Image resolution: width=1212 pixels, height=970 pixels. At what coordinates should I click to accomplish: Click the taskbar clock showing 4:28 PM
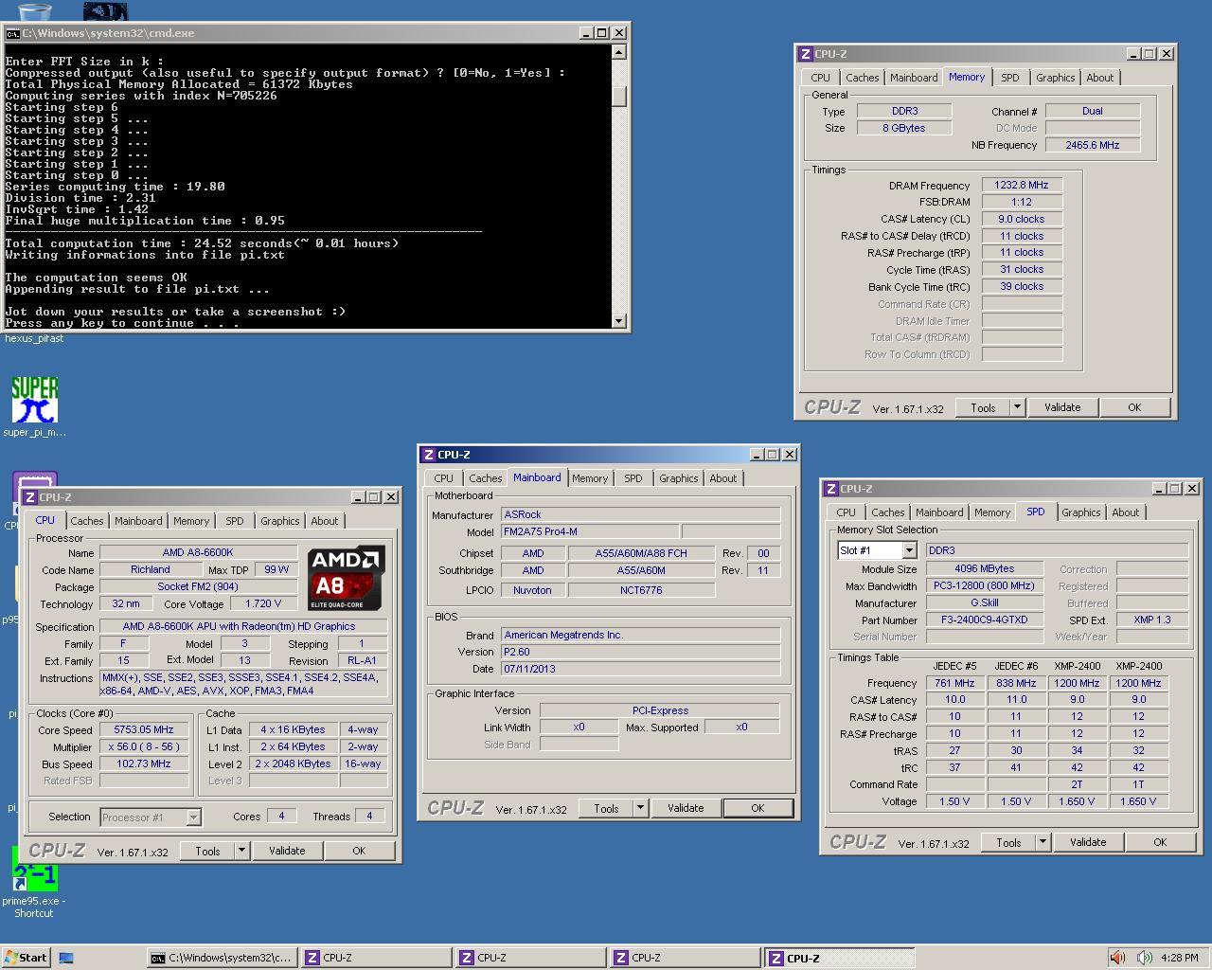1180,958
